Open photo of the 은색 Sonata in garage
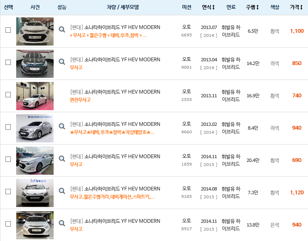Image resolution: width=308 pixels, height=241 pixels. [x=35, y=225]
